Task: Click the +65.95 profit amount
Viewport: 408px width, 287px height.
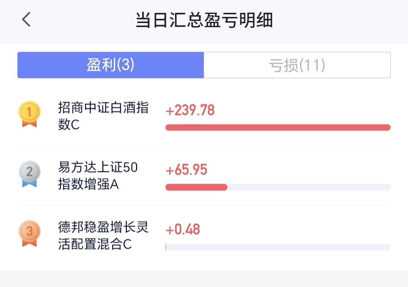Action: (186, 170)
